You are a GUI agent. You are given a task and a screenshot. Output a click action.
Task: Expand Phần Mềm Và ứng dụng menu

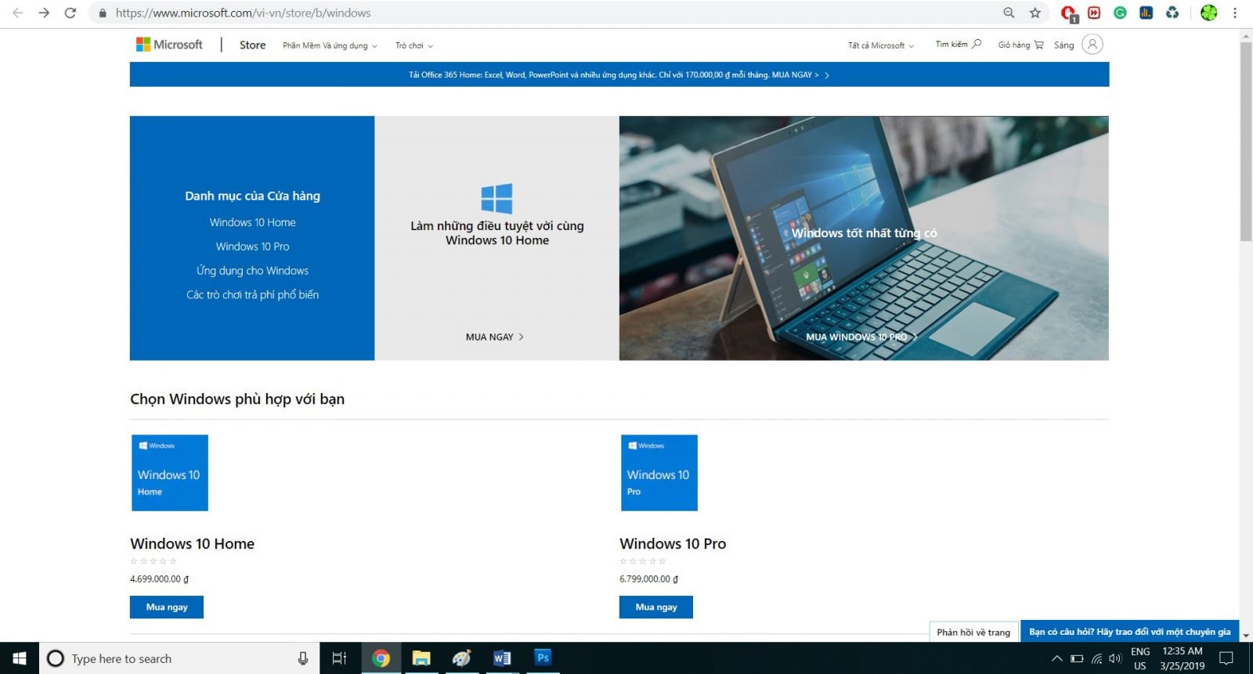(x=330, y=45)
